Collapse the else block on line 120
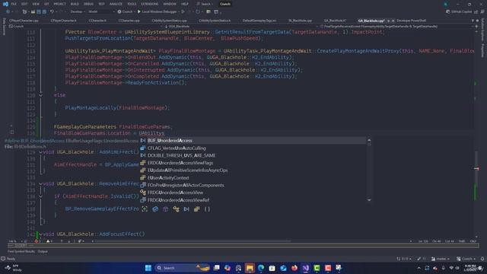This screenshot has height=274, width=487. [x=40, y=95]
